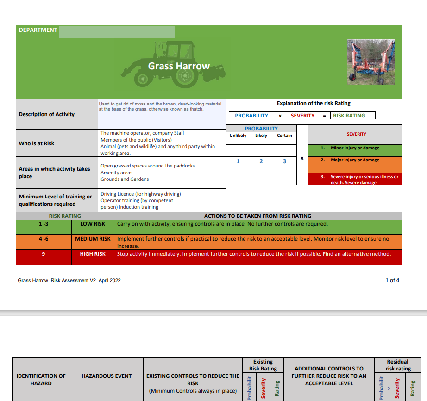
Task: Open the Existing Risk Rating header
Action: pyautogui.click(x=263, y=365)
